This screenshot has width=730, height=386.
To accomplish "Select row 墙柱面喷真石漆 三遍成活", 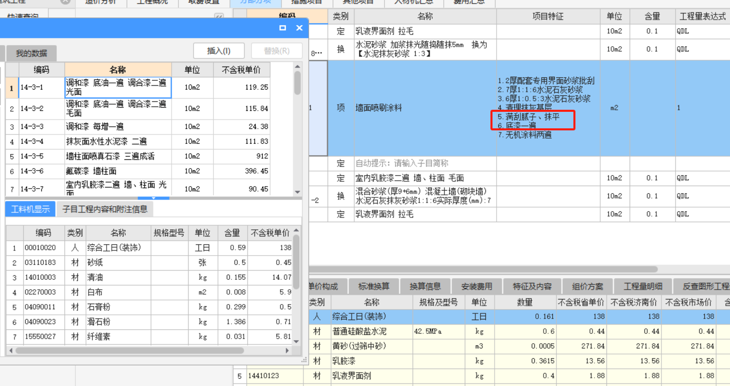I will 138,156.
